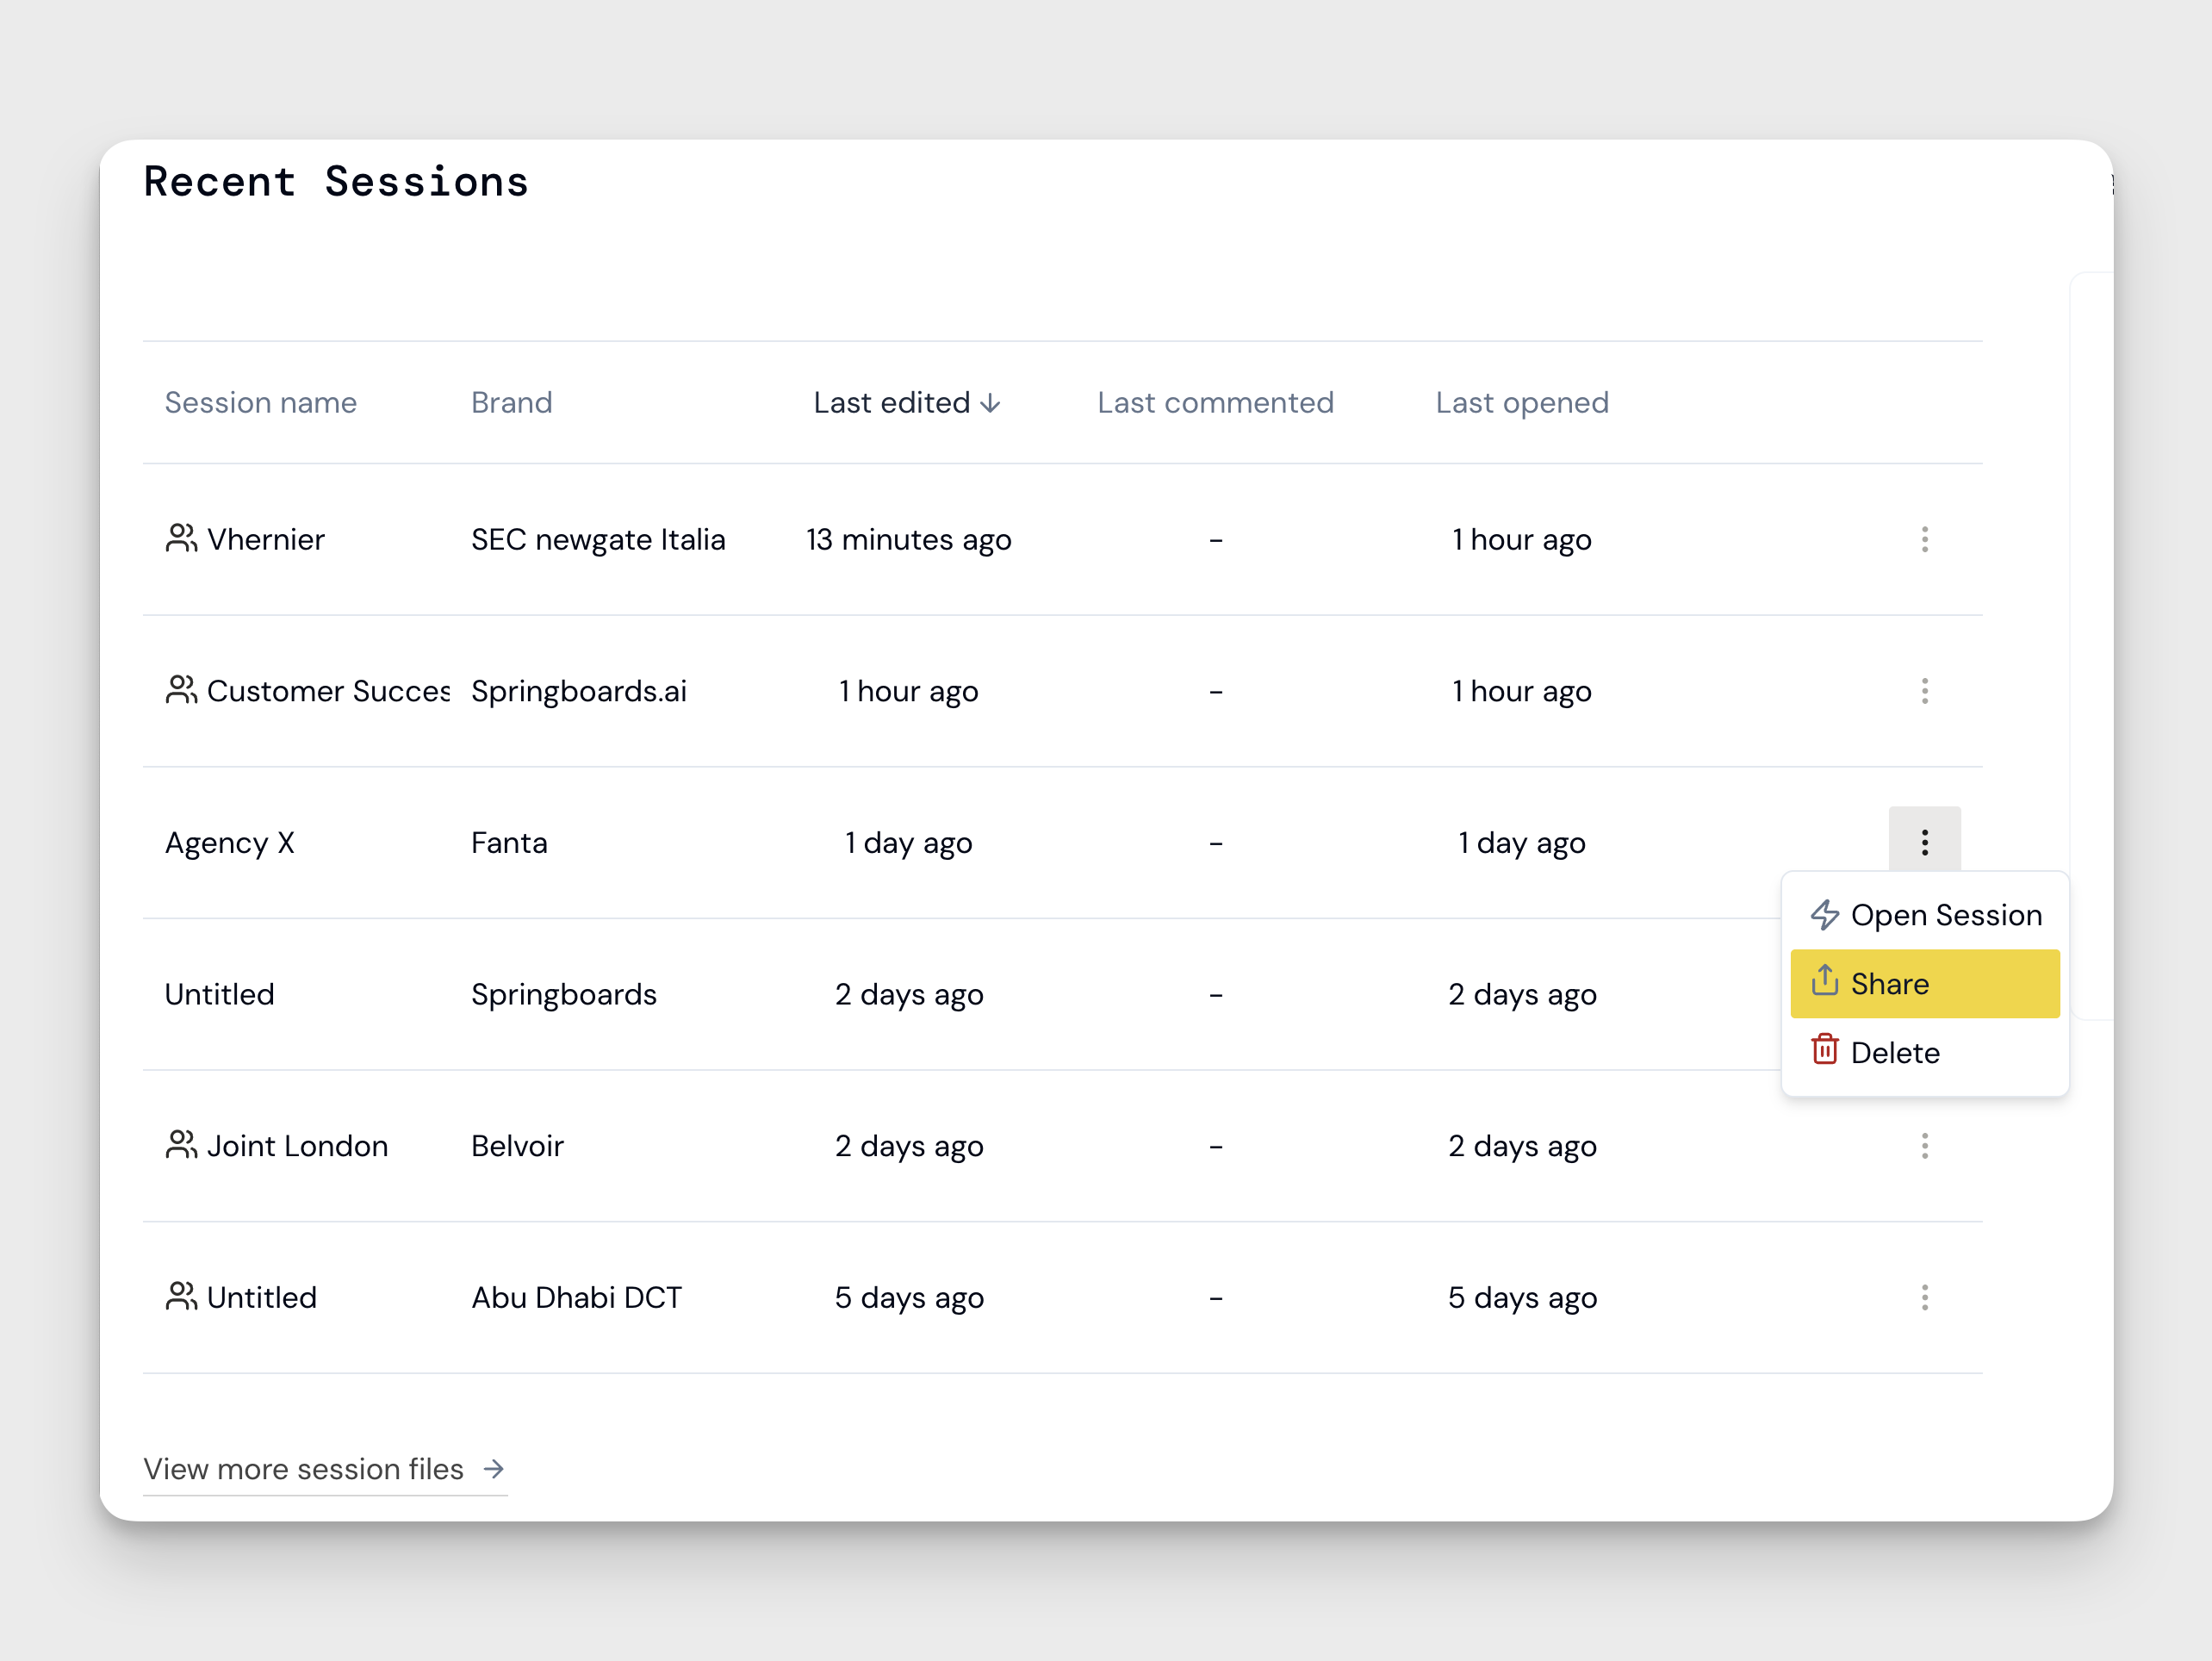Open the options menu for Customer Success row
The height and width of the screenshot is (1661, 2212).
coord(1924,692)
